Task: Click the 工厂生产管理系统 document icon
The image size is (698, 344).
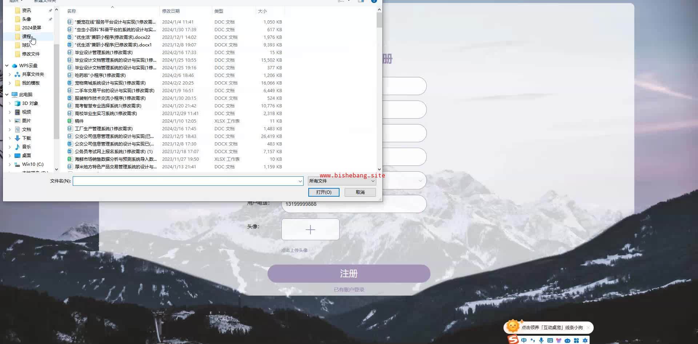Action: pos(70,129)
